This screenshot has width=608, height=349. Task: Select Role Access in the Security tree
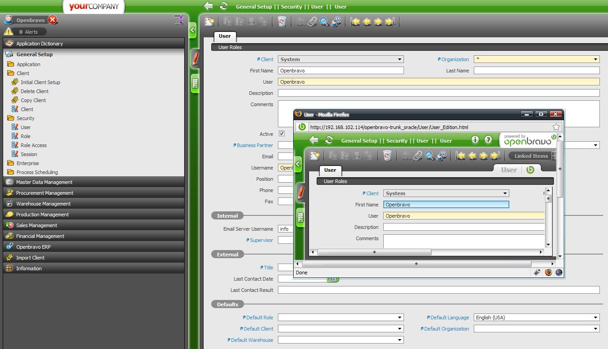click(x=33, y=145)
